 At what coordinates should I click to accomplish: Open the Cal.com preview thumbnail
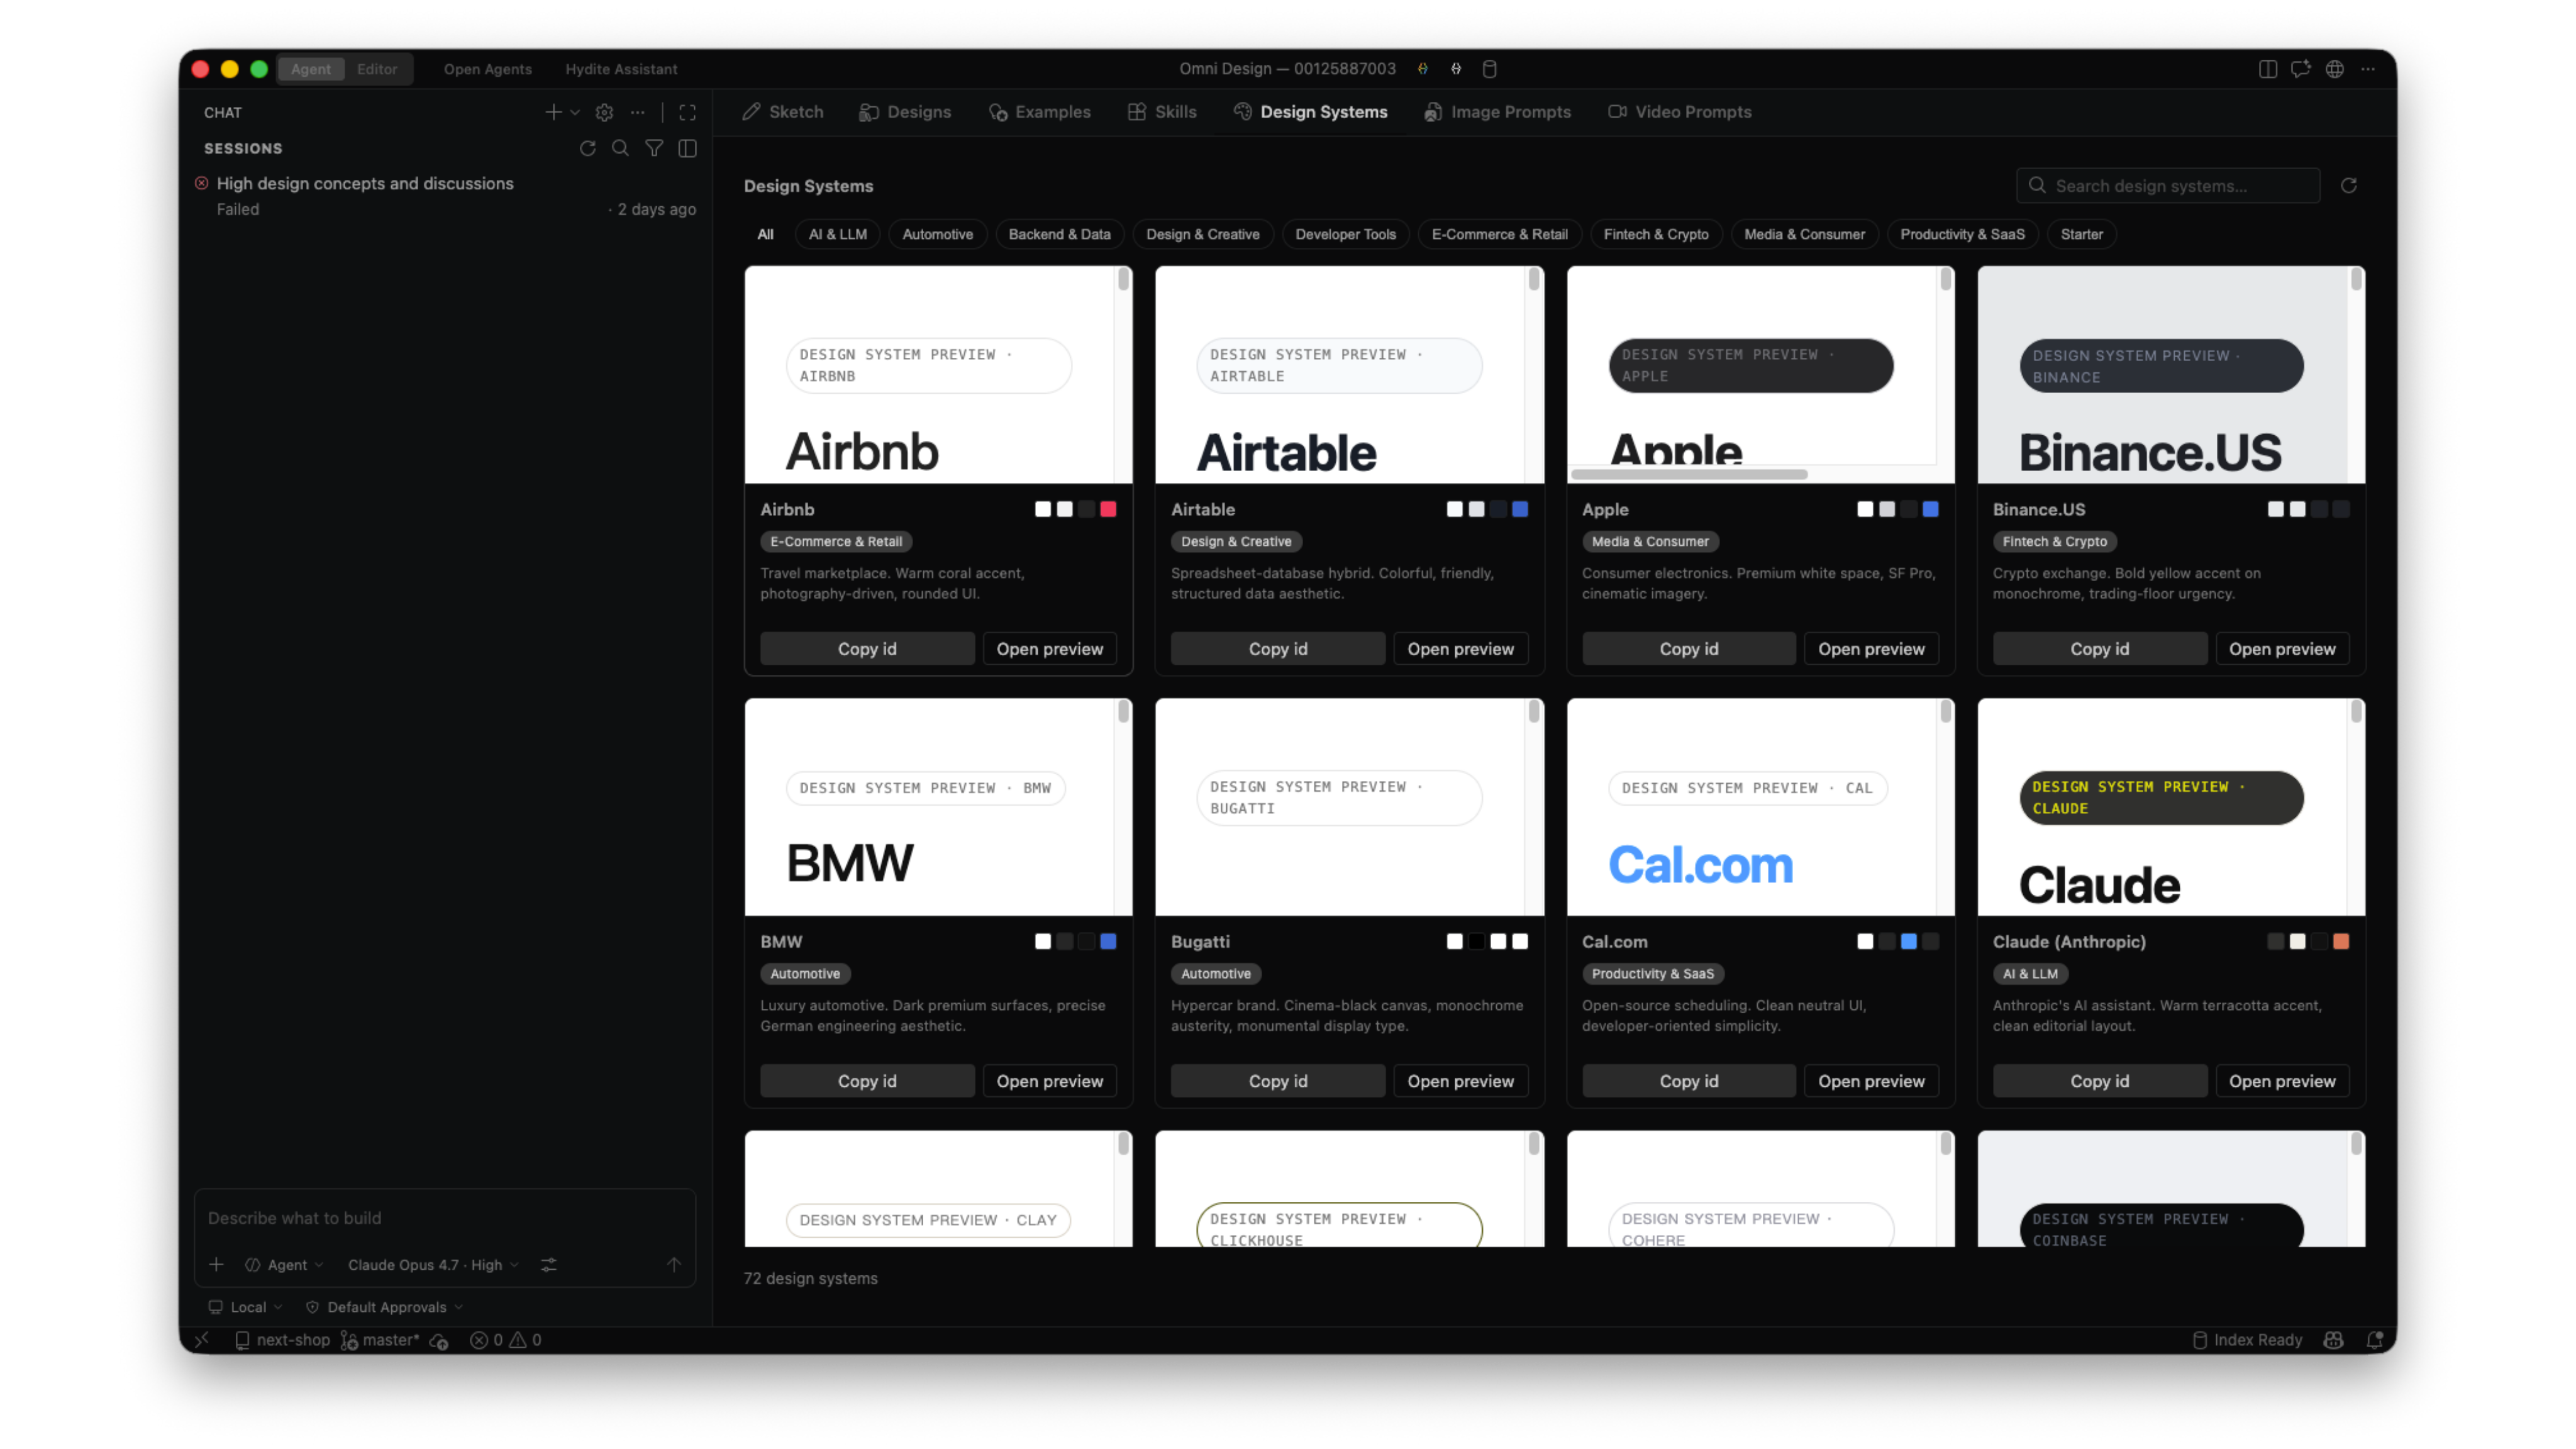(x=1760, y=807)
